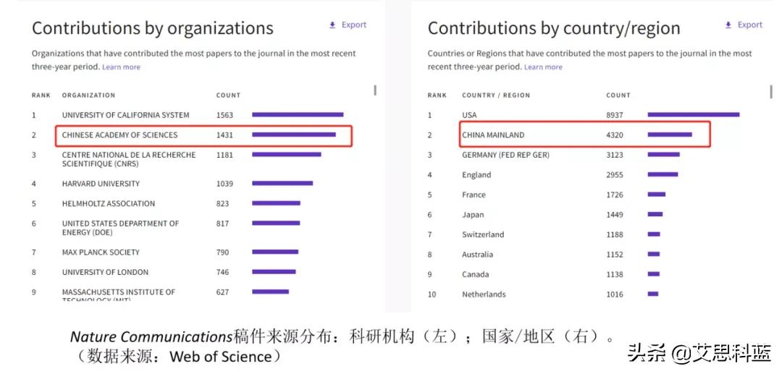The height and width of the screenshot is (374, 782).
Task: Click the country/region Export download icon
Action: pyautogui.click(x=728, y=25)
